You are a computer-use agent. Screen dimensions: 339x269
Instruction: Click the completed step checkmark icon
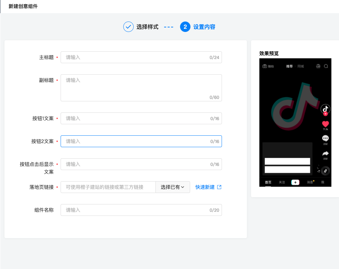(x=128, y=27)
